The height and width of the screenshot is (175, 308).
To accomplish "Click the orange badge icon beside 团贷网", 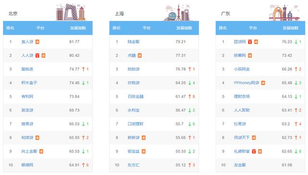I will pyautogui.click(x=256, y=42).
